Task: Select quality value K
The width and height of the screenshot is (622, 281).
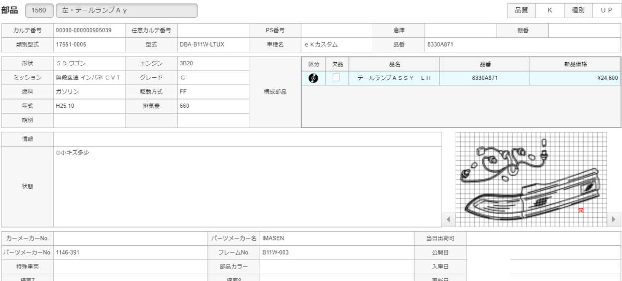Action: 549,10
